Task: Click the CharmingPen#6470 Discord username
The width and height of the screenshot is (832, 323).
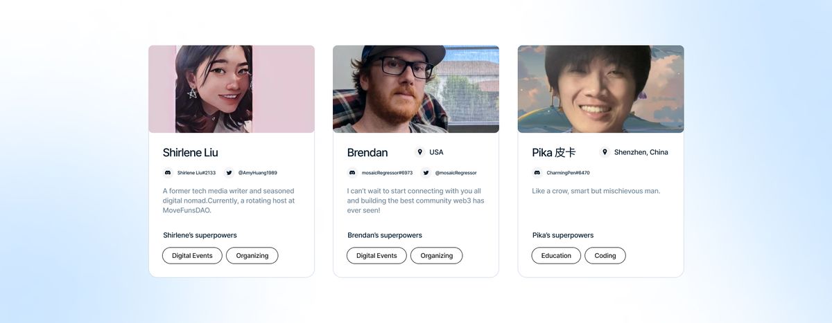Action: tap(569, 173)
